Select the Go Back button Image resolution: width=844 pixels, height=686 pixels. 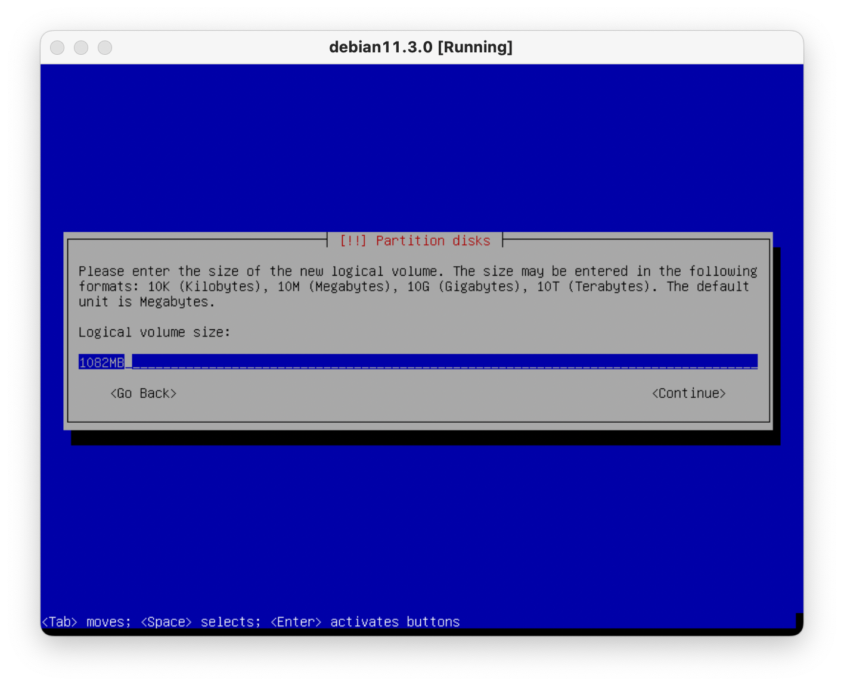point(144,394)
